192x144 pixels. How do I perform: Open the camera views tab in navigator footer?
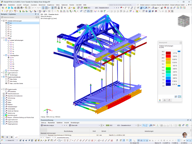click(x=12, y=137)
